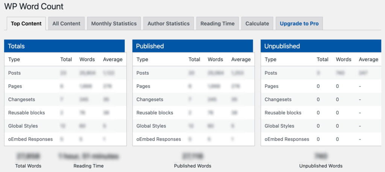385x172 pixels.
Task: Select the Changesets row label in Totals
Action: tap(21, 100)
